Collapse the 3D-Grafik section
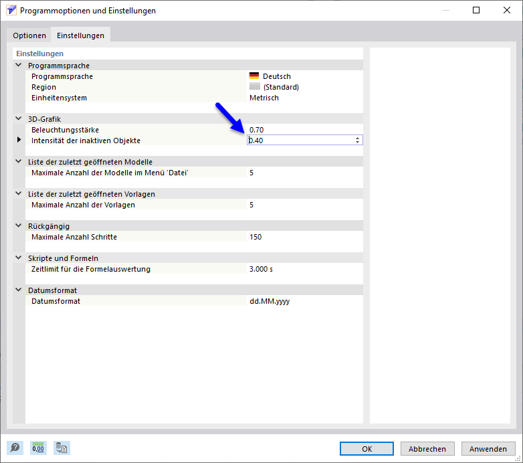This screenshot has width=523, height=463. click(19, 118)
